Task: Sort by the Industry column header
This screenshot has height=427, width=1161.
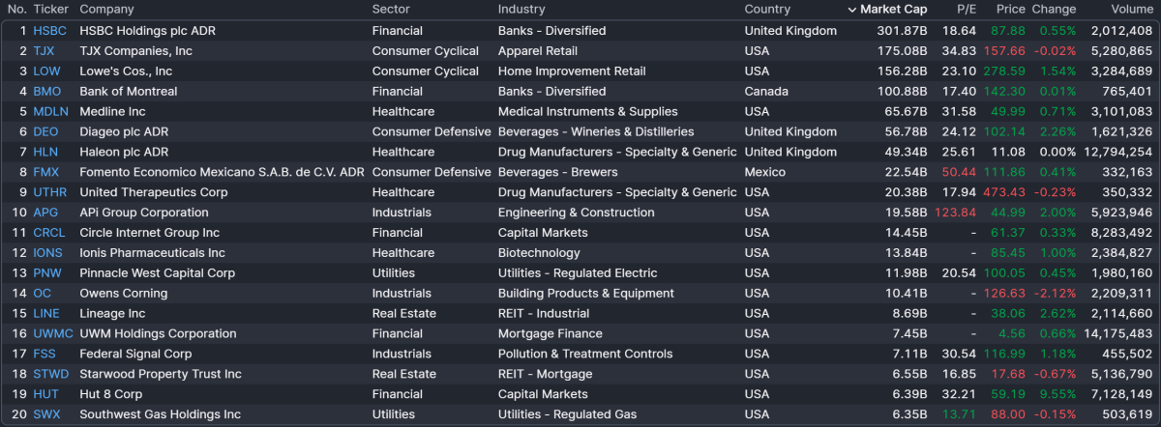Action: pos(521,10)
